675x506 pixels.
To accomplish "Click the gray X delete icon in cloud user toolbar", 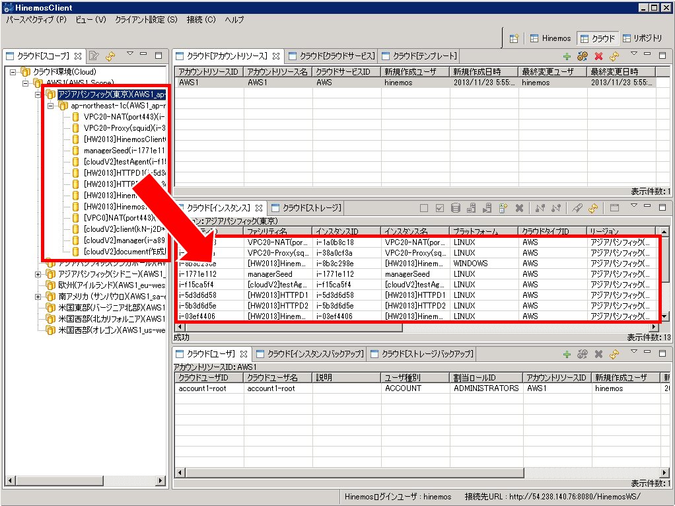I will click(598, 355).
